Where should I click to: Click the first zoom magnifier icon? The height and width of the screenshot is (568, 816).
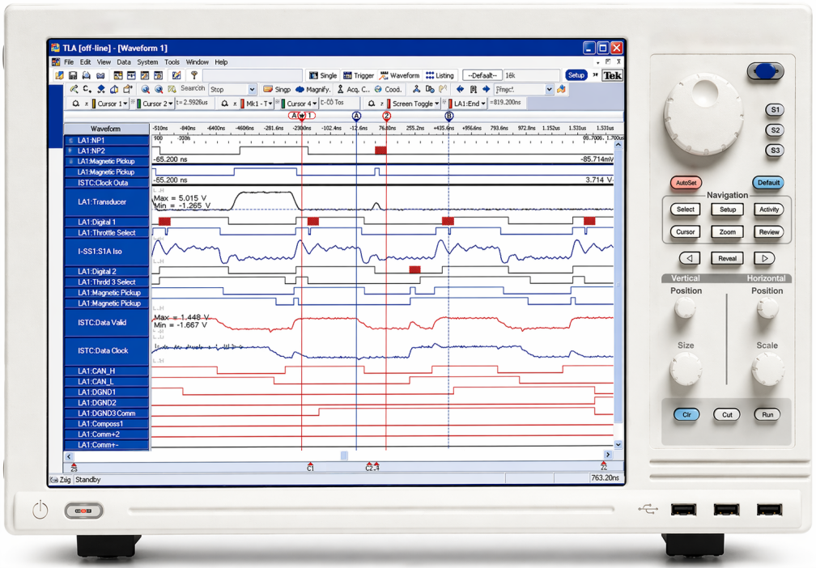(x=145, y=90)
